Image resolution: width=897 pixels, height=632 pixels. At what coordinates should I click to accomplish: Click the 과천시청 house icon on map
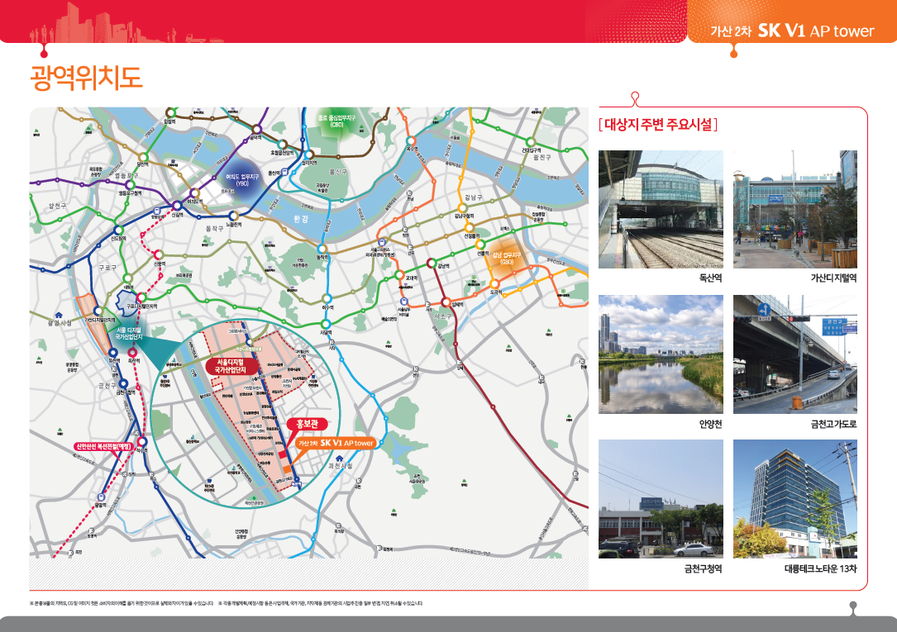coord(339,459)
